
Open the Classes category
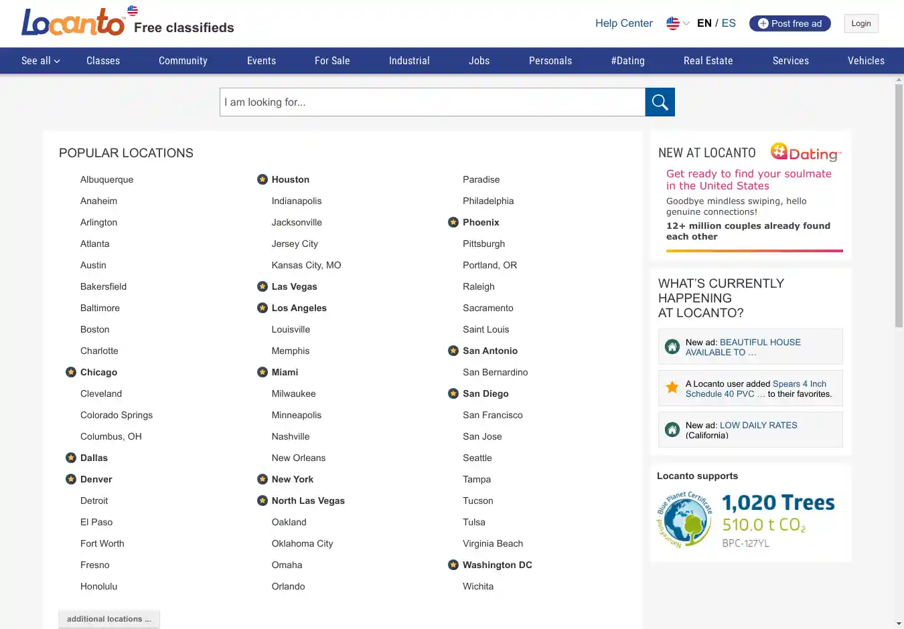(x=103, y=60)
